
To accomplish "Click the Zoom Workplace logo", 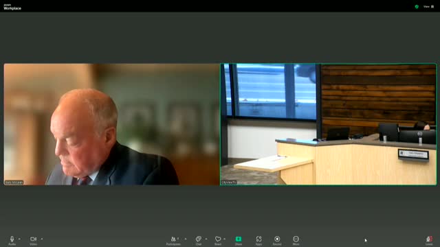I will (12, 8).
